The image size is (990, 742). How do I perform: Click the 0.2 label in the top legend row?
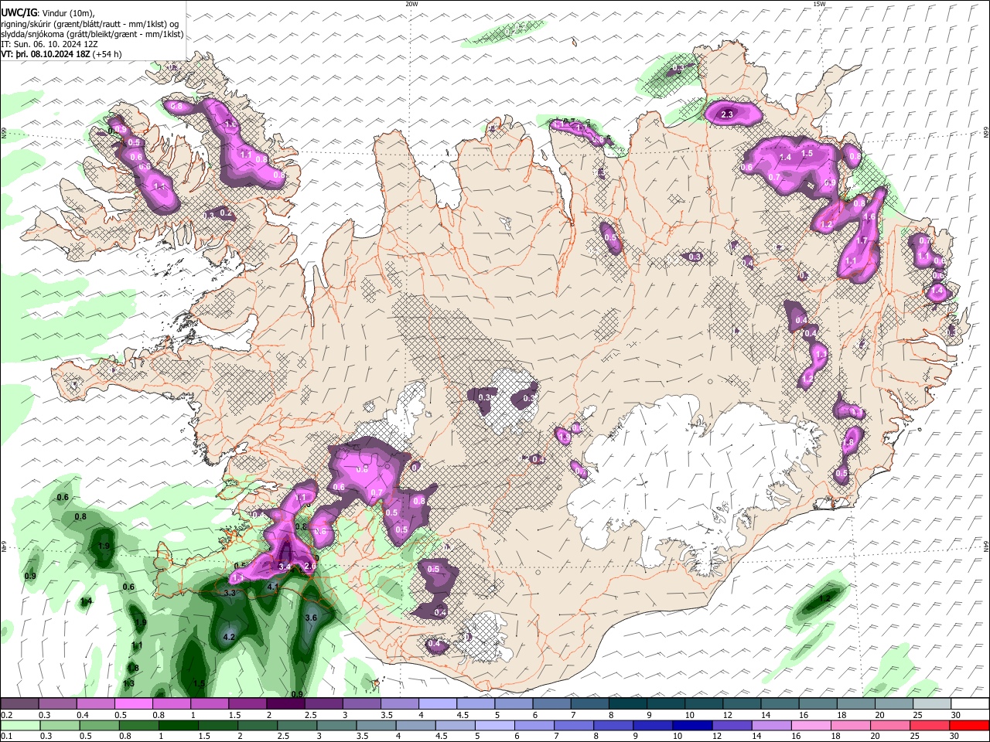7,715
